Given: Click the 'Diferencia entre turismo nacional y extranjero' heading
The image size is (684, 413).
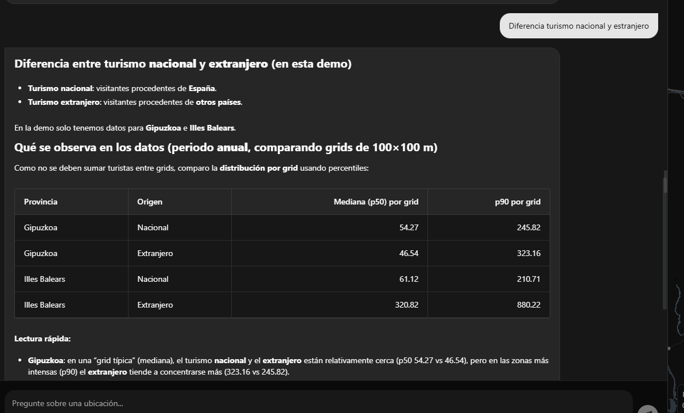Looking at the screenshot, I should tap(182, 64).
